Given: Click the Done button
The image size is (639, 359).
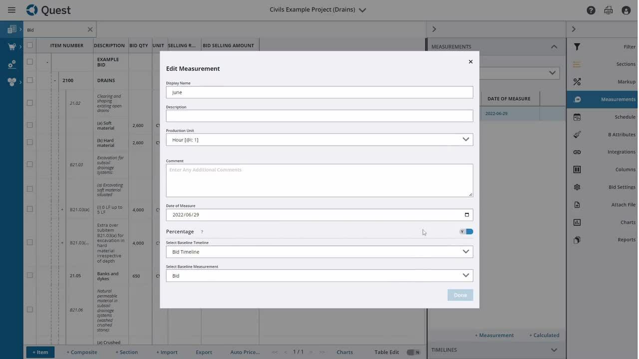Looking at the screenshot, I should pyautogui.click(x=460, y=295).
